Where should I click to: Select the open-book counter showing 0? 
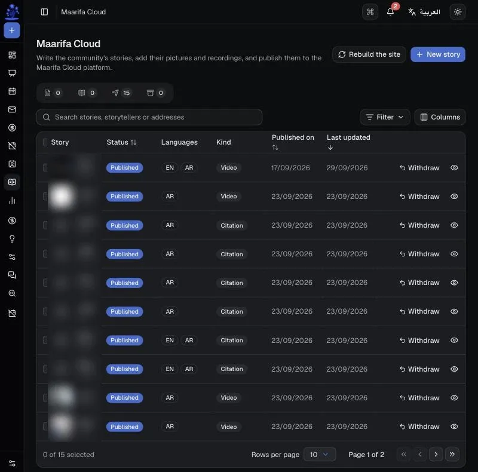point(87,93)
